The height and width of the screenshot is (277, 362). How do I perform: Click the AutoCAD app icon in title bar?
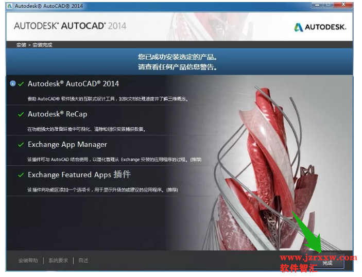click(9, 6)
